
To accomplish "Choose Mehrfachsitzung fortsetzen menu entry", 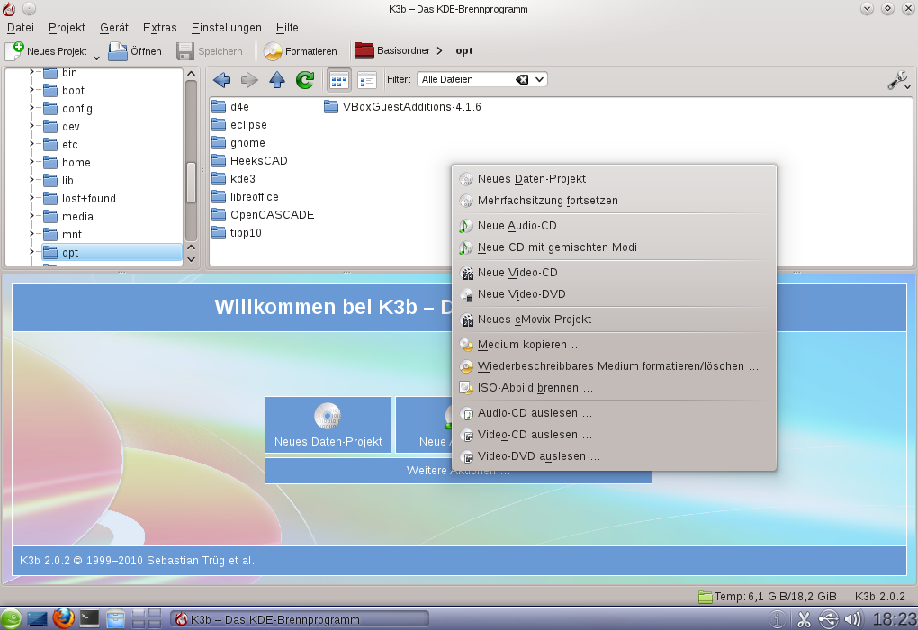I will click(x=614, y=200).
